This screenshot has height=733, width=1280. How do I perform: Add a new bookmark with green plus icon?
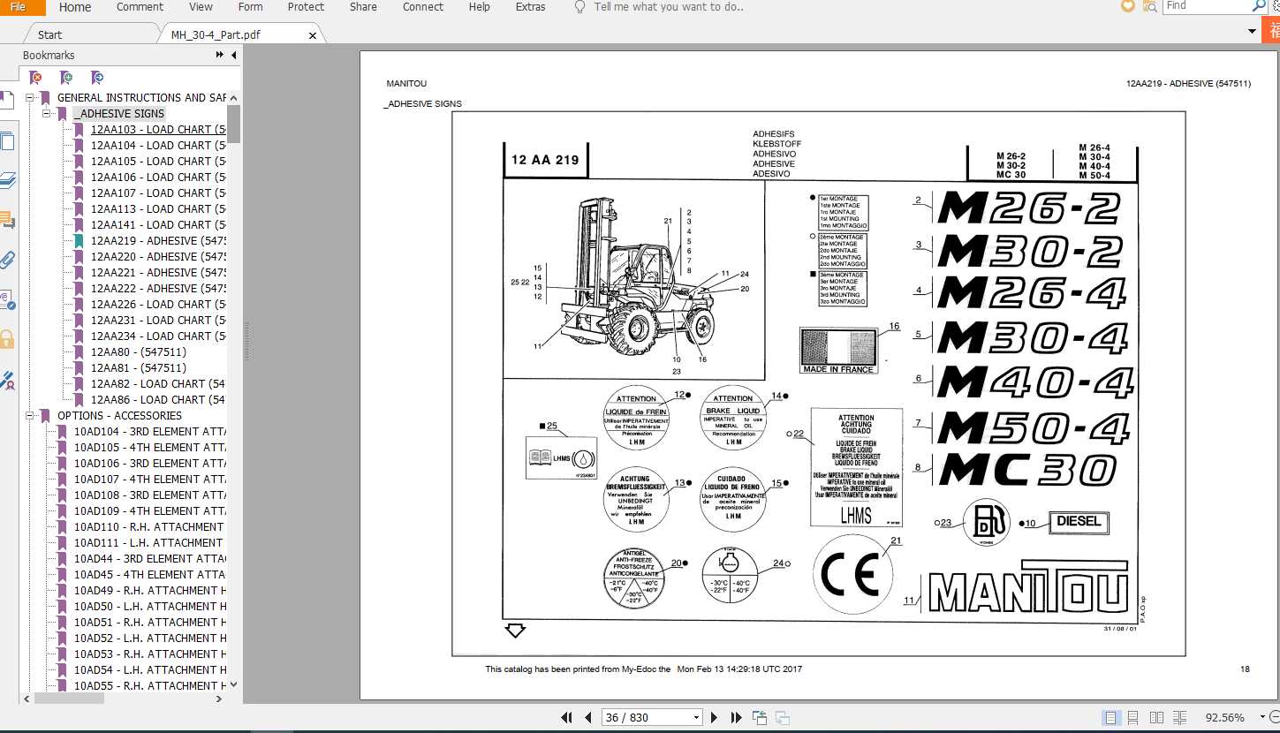[66, 78]
